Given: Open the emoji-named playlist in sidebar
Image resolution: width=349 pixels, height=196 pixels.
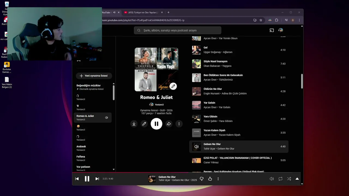Looking at the screenshot, I should (92, 128).
